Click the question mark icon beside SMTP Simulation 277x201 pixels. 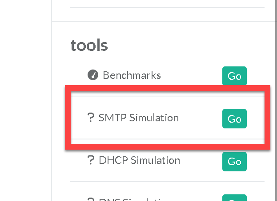click(x=91, y=118)
